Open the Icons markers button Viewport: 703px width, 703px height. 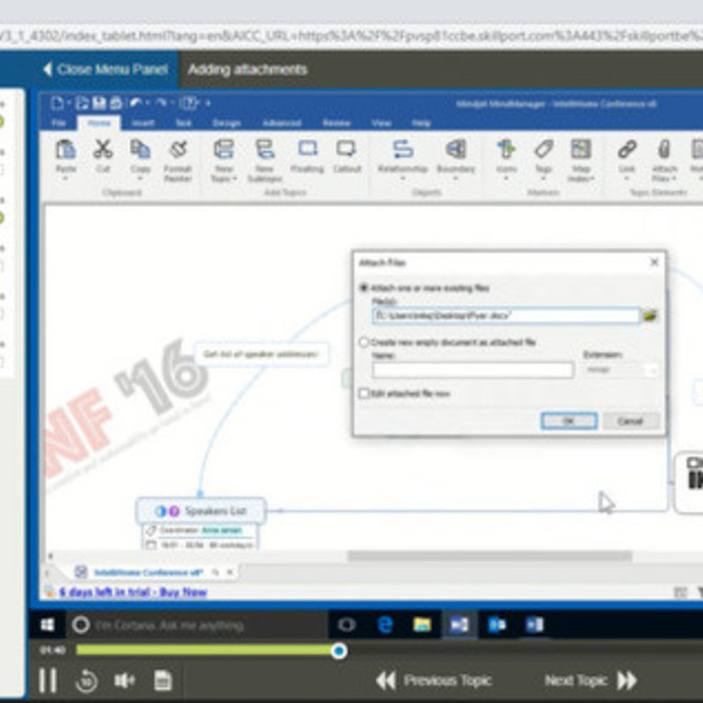[506, 149]
